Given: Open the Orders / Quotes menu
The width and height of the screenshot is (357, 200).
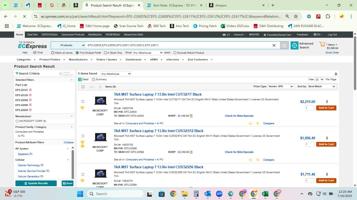Looking at the screenshot, I should coord(108,60).
